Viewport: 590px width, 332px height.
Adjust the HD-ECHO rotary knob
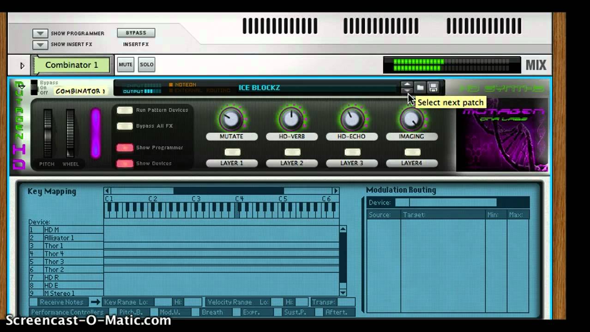pyautogui.click(x=352, y=119)
